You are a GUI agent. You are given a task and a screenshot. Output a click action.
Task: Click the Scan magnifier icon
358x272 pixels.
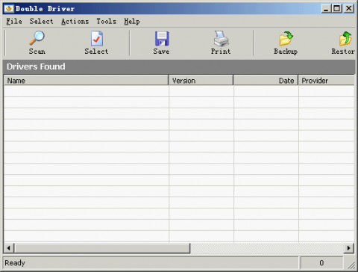coord(37,38)
